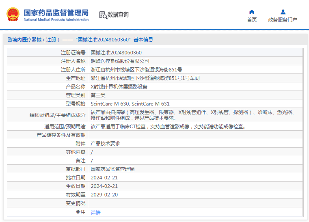Click the 注册人住所 row label
Viewport: 309px width, 222px height.
click(x=73, y=69)
